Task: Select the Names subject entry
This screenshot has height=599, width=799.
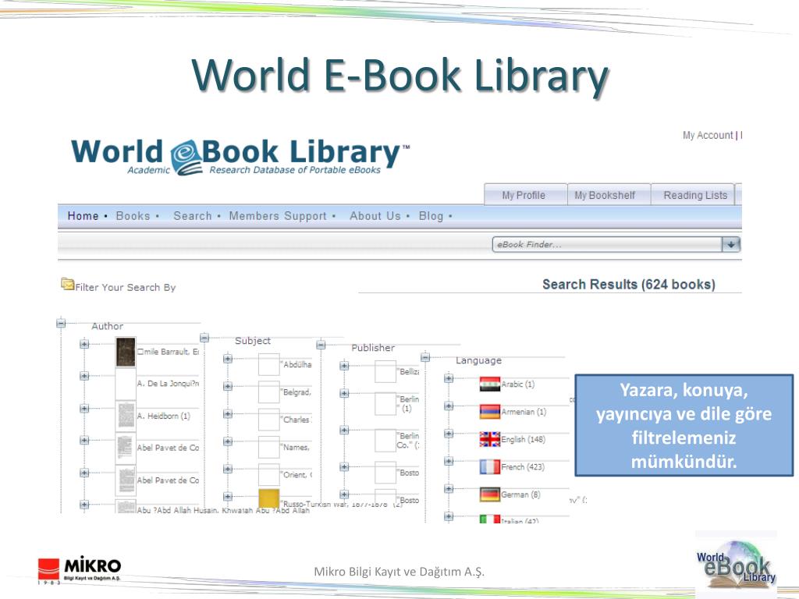Action: [296, 447]
